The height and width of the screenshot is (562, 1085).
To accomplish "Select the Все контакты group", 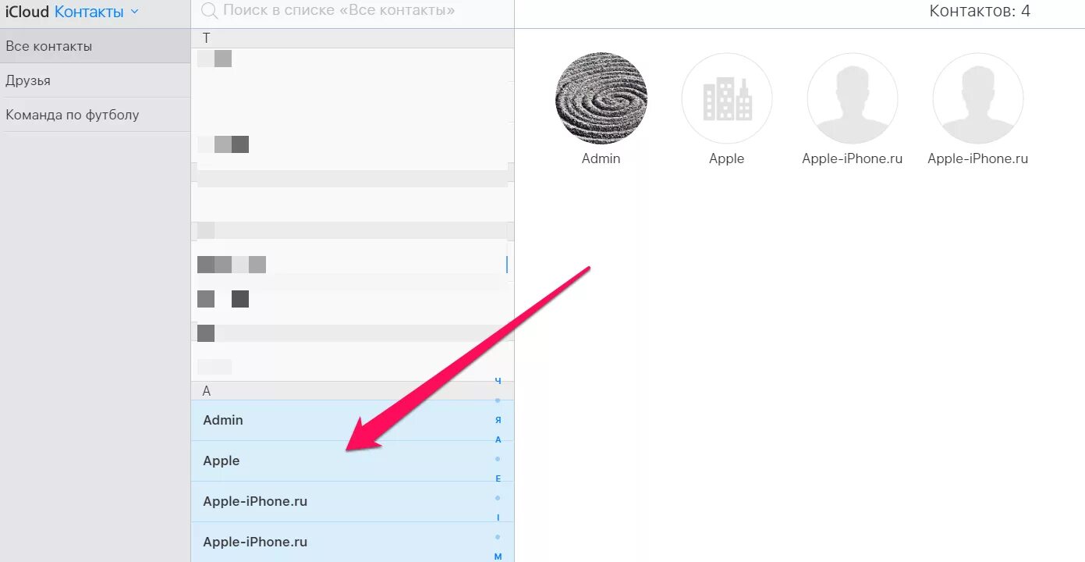I will tap(95, 46).
